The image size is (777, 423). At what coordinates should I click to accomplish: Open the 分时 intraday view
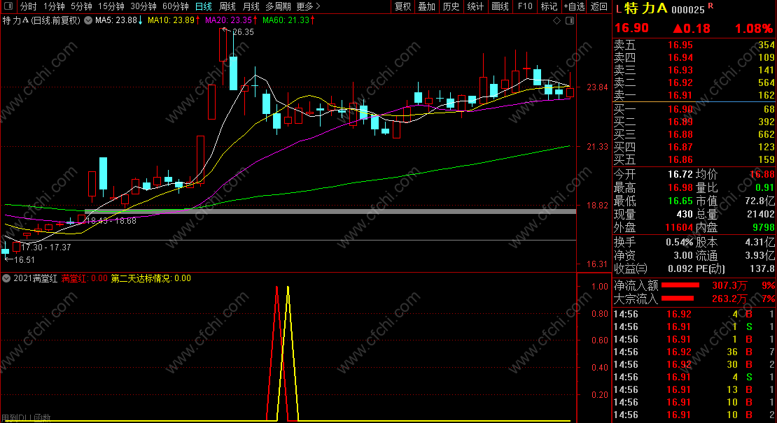28,6
